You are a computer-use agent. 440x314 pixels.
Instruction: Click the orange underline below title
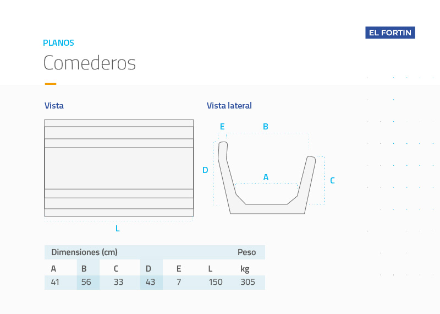51,84
